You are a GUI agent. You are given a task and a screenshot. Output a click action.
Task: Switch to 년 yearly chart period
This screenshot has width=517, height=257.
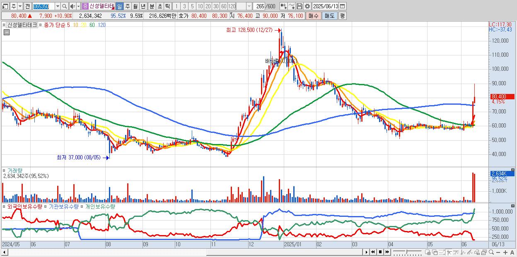(143, 6)
